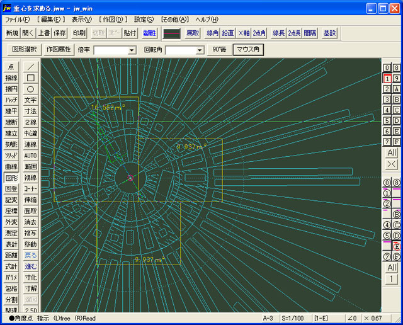Choose the コーナー corner tool
Screen dimensions: 403x325
pyautogui.click(x=30, y=189)
